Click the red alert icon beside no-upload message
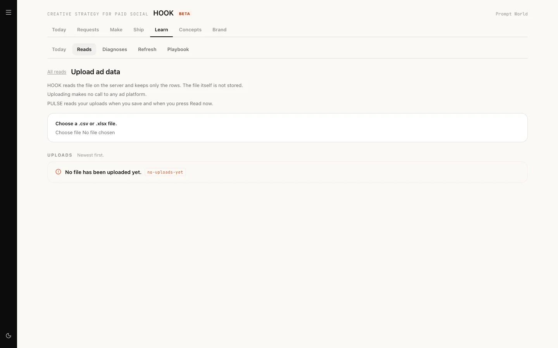The width and height of the screenshot is (558, 348). point(58,172)
